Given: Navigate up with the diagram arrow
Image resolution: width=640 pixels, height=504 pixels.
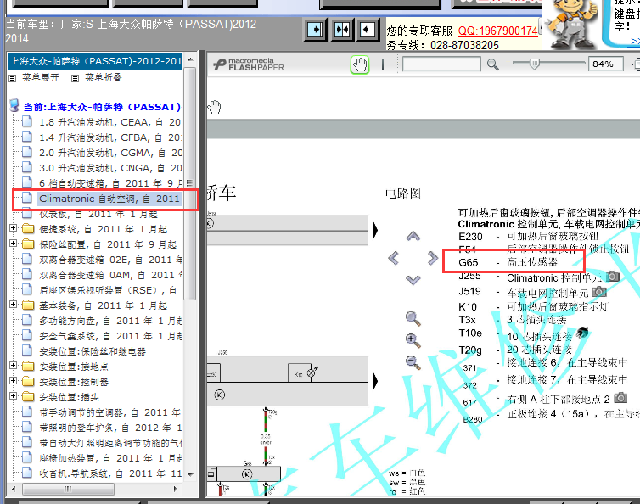Looking at the screenshot, I should click(x=413, y=236).
